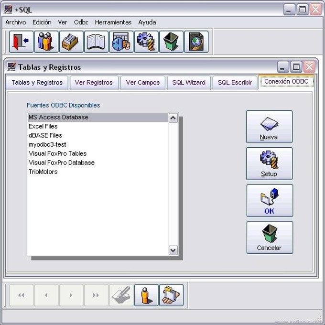Confirm with the OK button
The width and height of the screenshot is (325, 325).
point(270,200)
